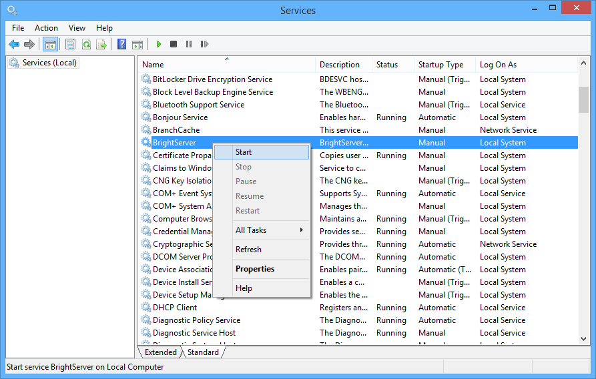
Task: Click the Restart Service toolbar icon
Action: tap(204, 44)
